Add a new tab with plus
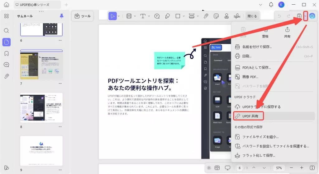This screenshot has height=174, width=319. [66, 5]
